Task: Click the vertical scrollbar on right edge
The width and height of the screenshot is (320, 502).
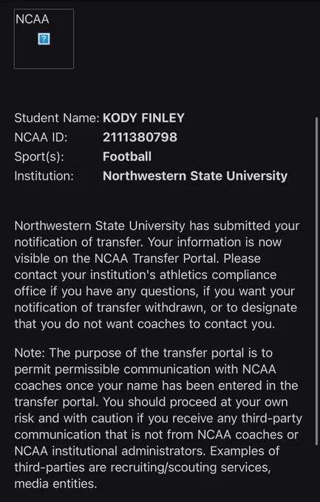Action: 317,281
